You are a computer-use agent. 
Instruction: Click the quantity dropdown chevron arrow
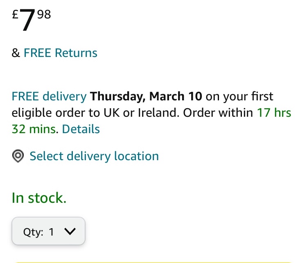pyautogui.click(x=70, y=231)
